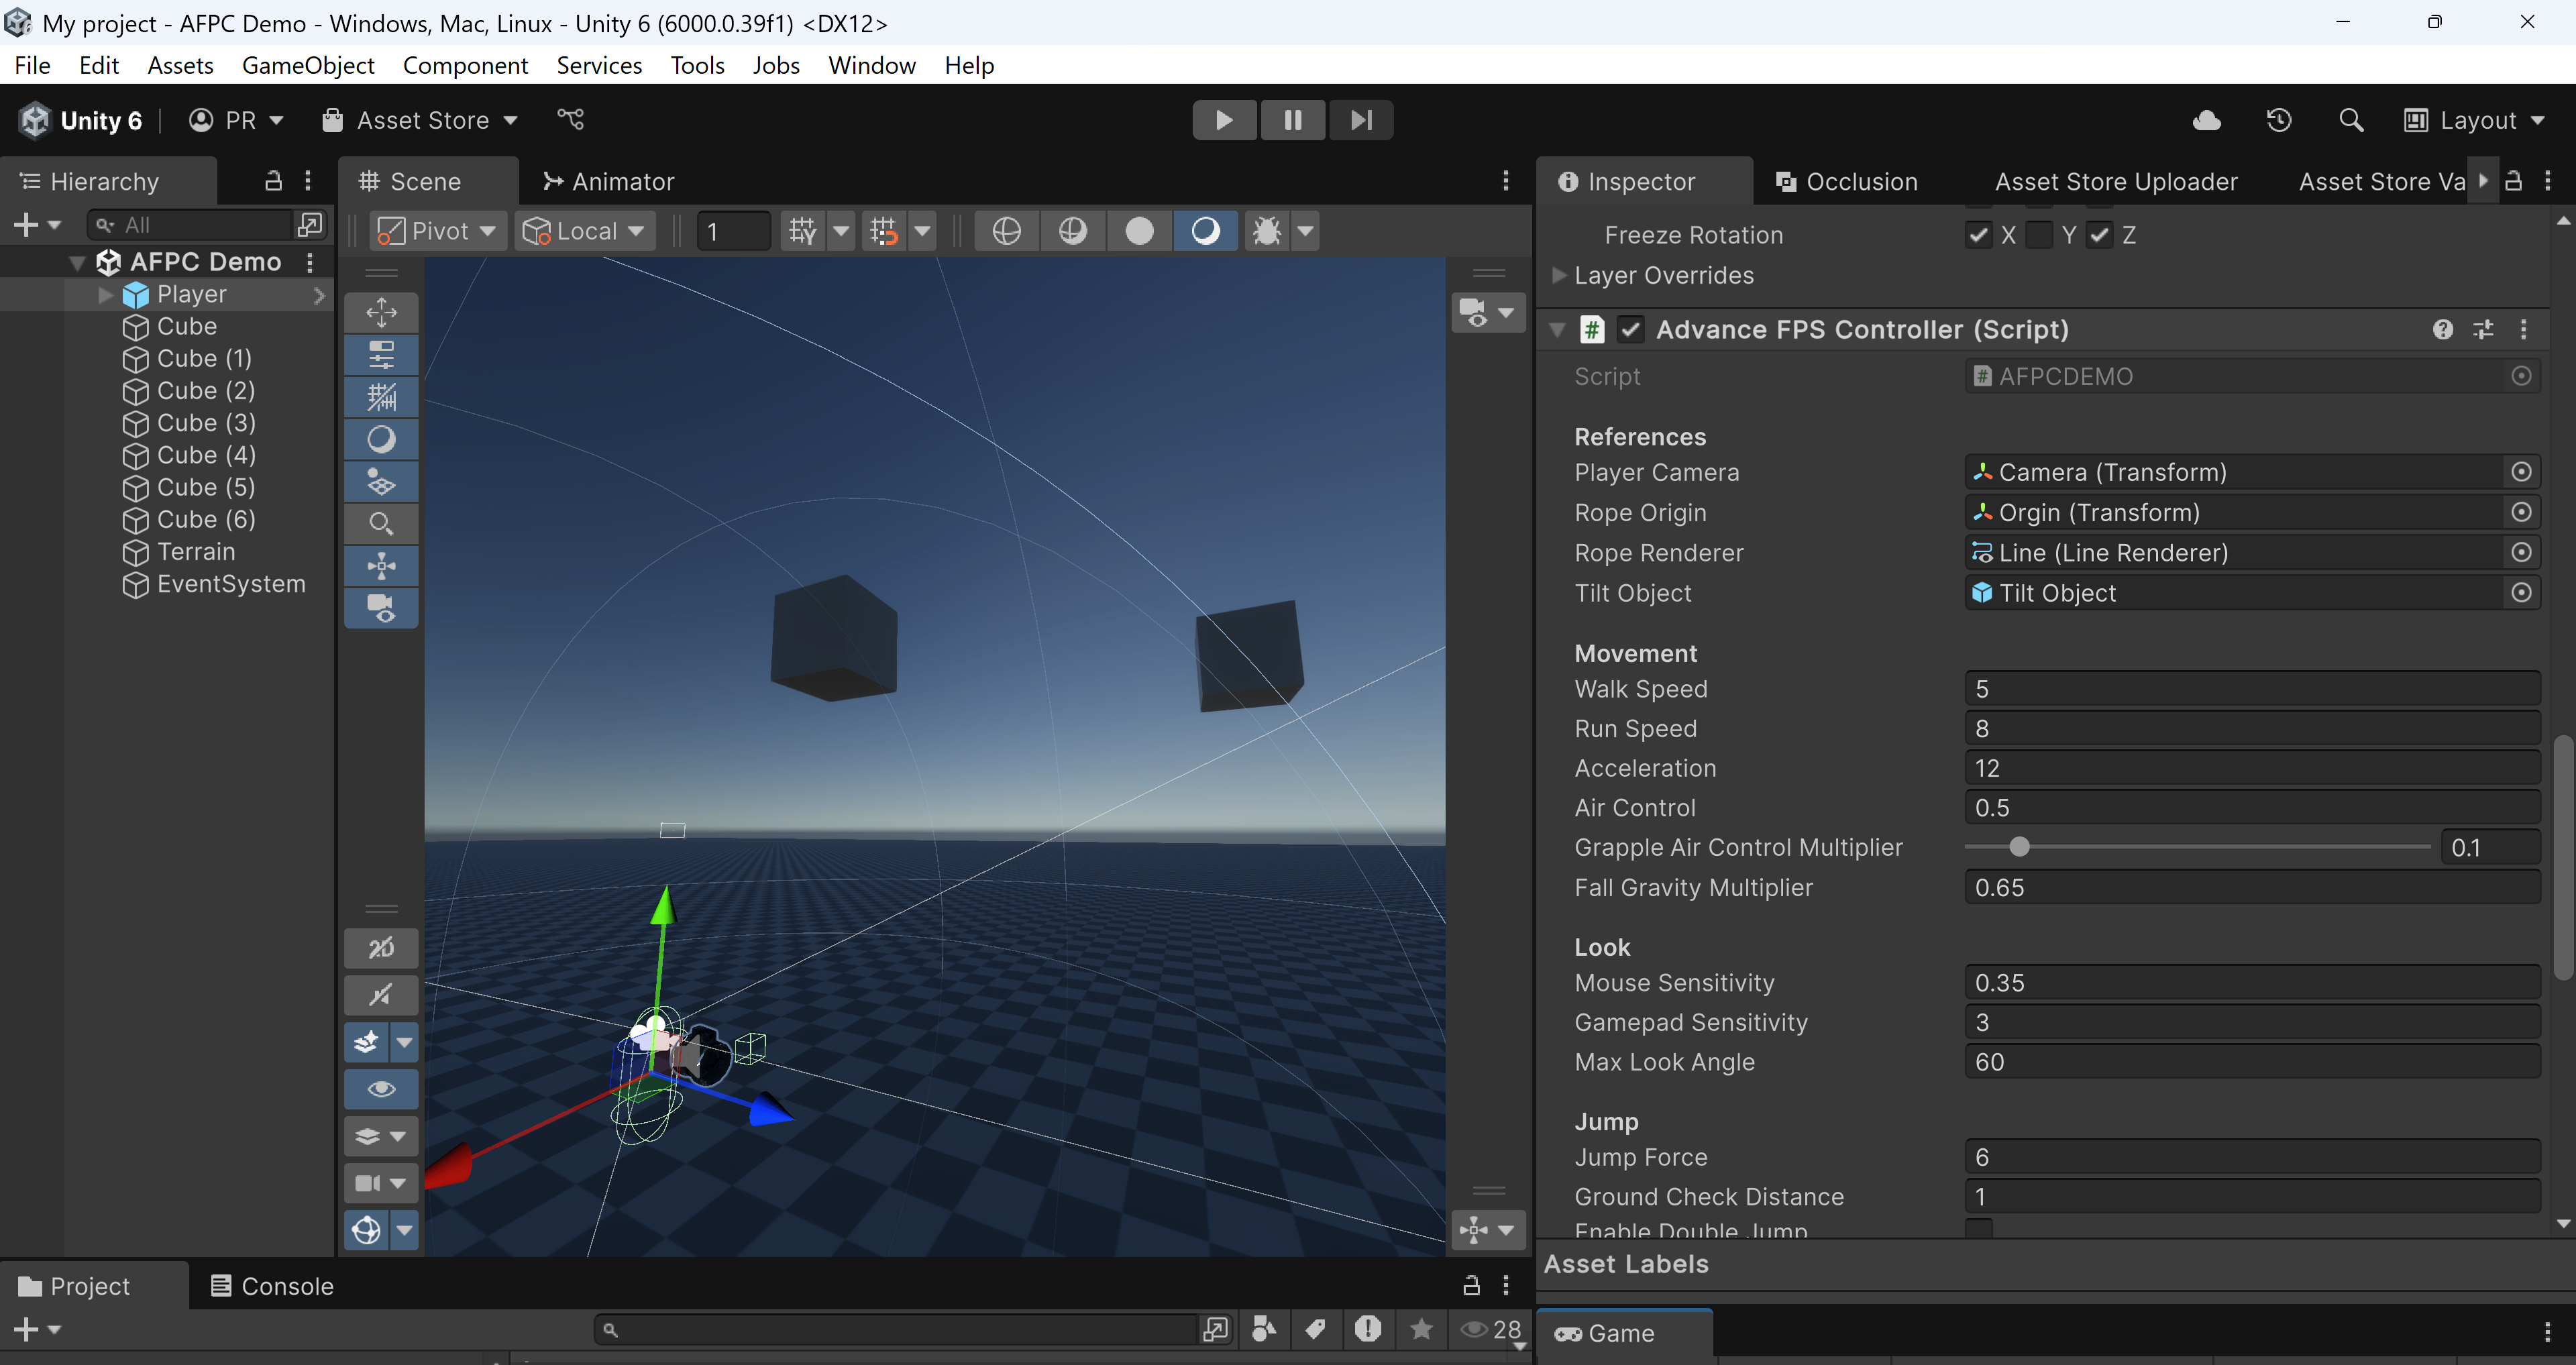Click the Step frame button

pos(1360,120)
